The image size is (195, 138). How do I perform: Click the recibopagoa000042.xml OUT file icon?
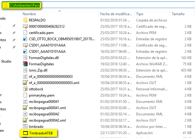[25, 120]
